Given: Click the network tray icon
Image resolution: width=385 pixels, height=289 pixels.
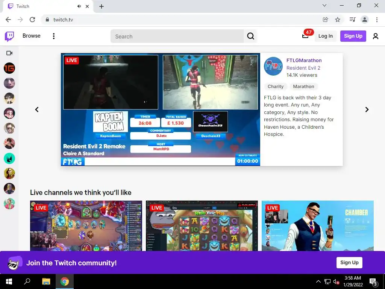Looking at the screenshot, I should 327,281.
